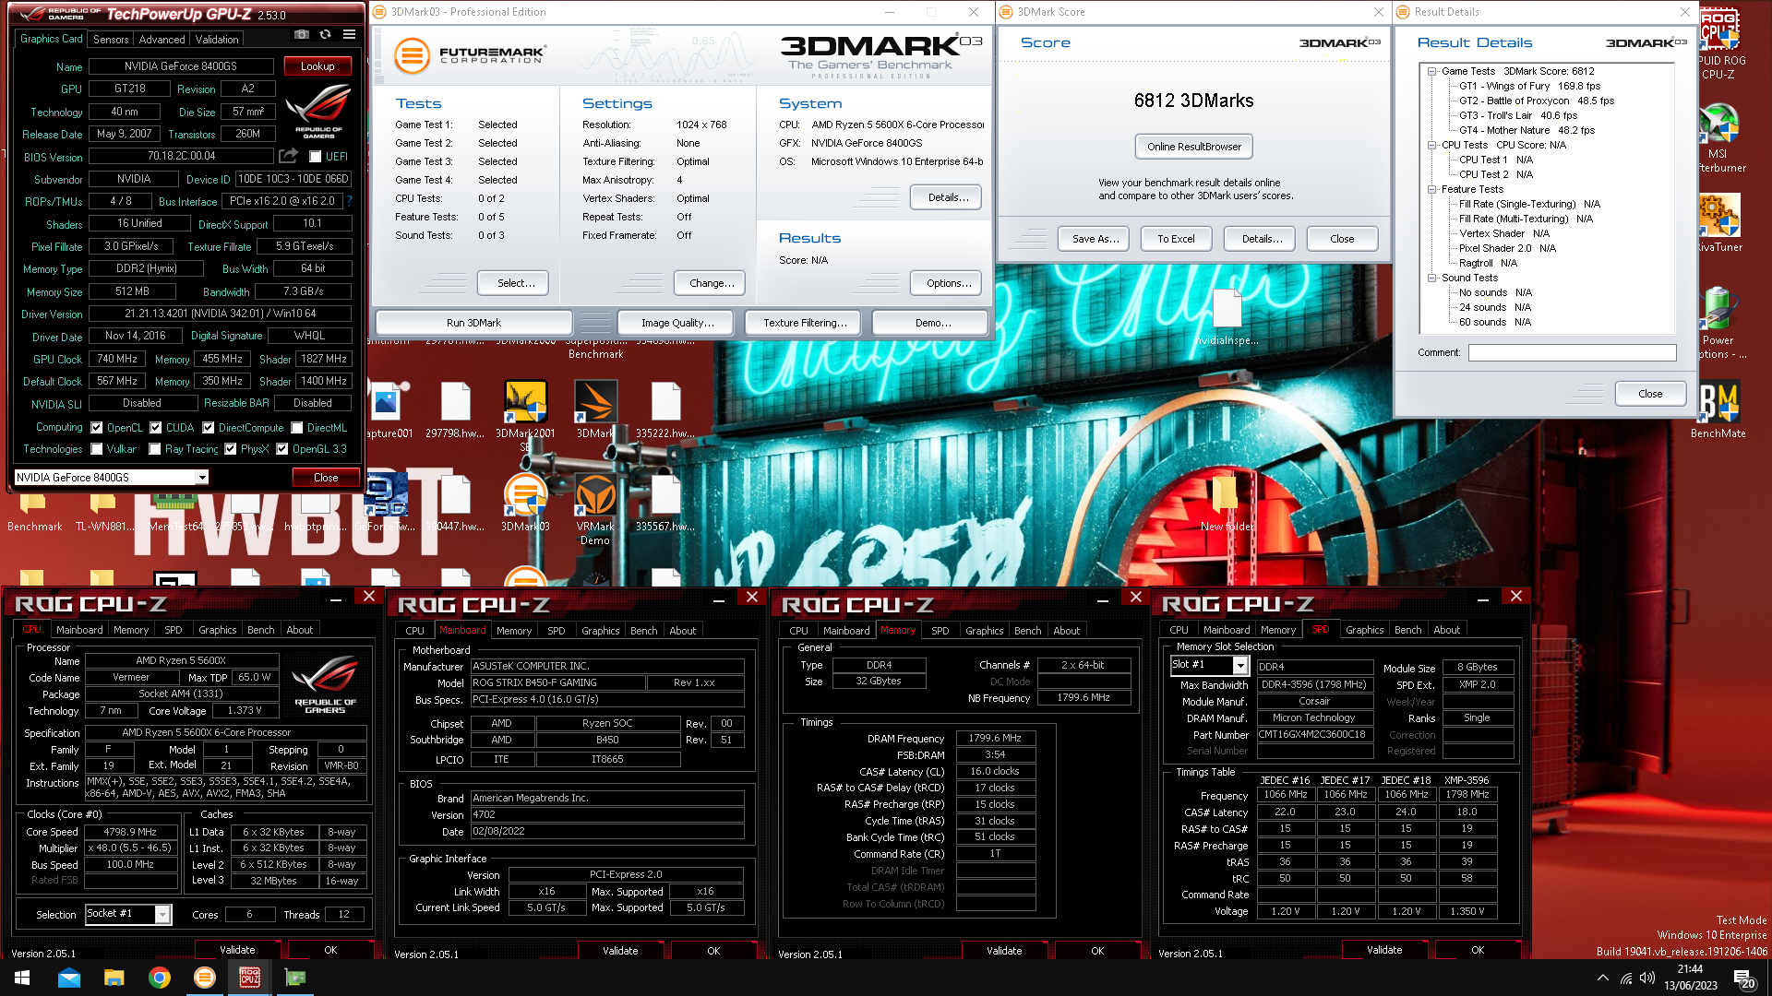
Task: Switch to 3DMark03 via its taskbar icon
Action: [x=204, y=978]
